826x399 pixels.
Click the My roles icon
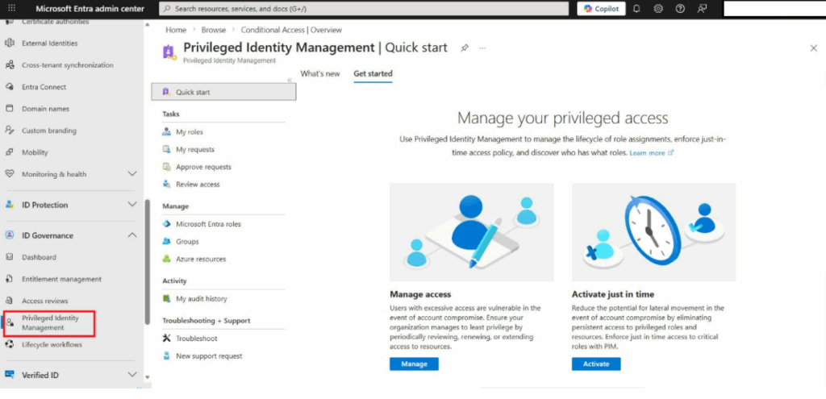click(167, 131)
